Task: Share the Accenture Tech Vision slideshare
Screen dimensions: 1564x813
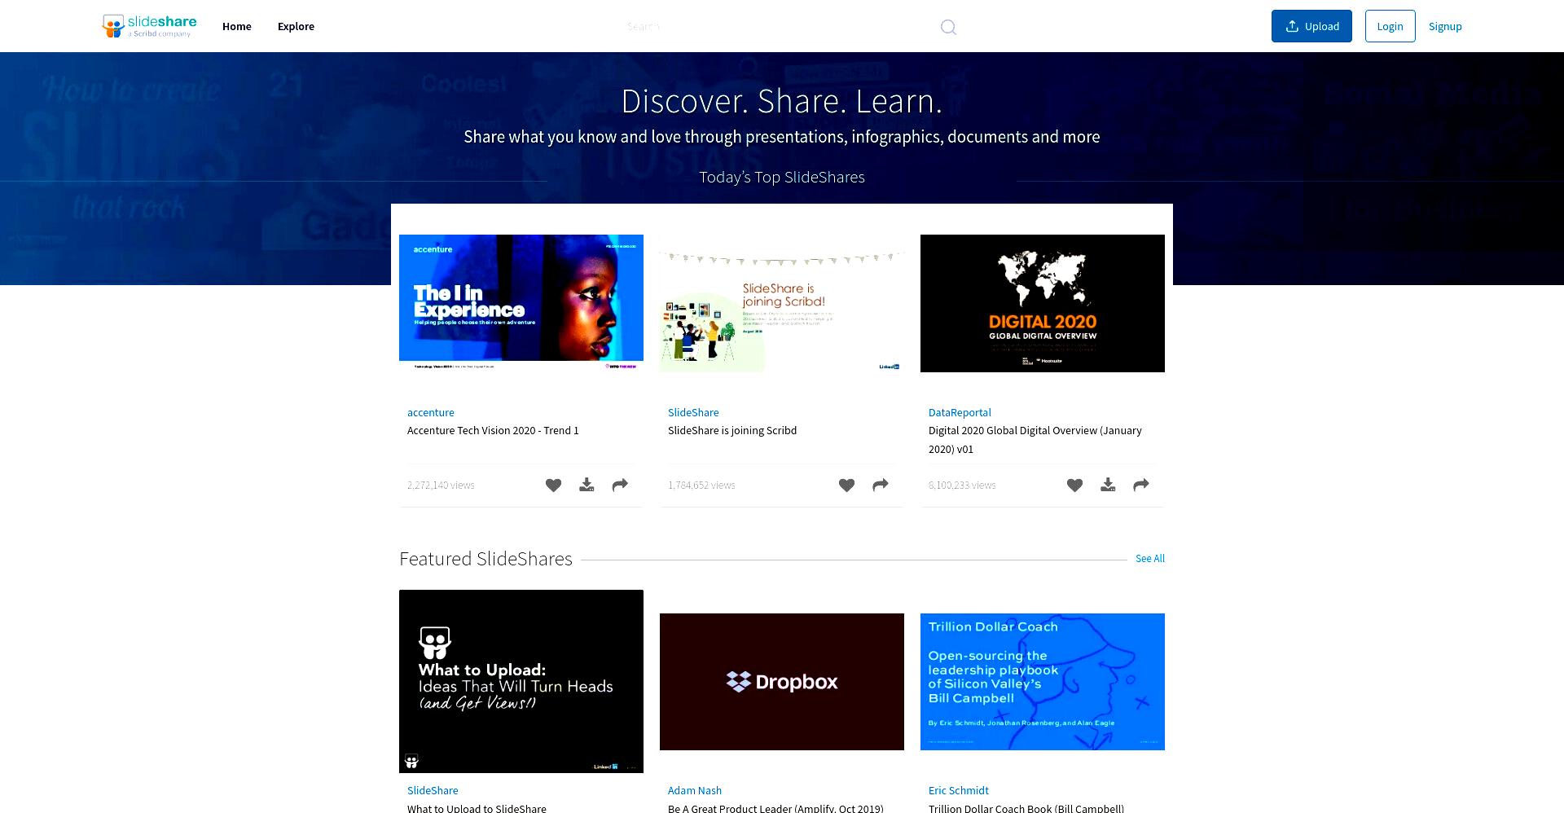Action: point(620,486)
